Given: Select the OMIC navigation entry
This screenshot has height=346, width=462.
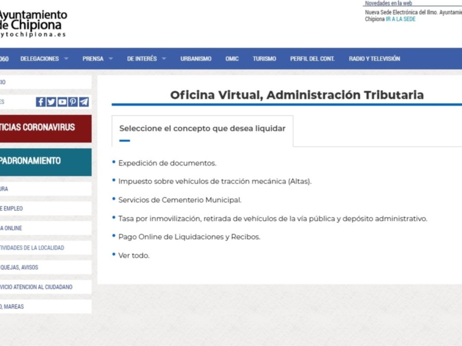Looking at the screenshot, I should [232, 58].
